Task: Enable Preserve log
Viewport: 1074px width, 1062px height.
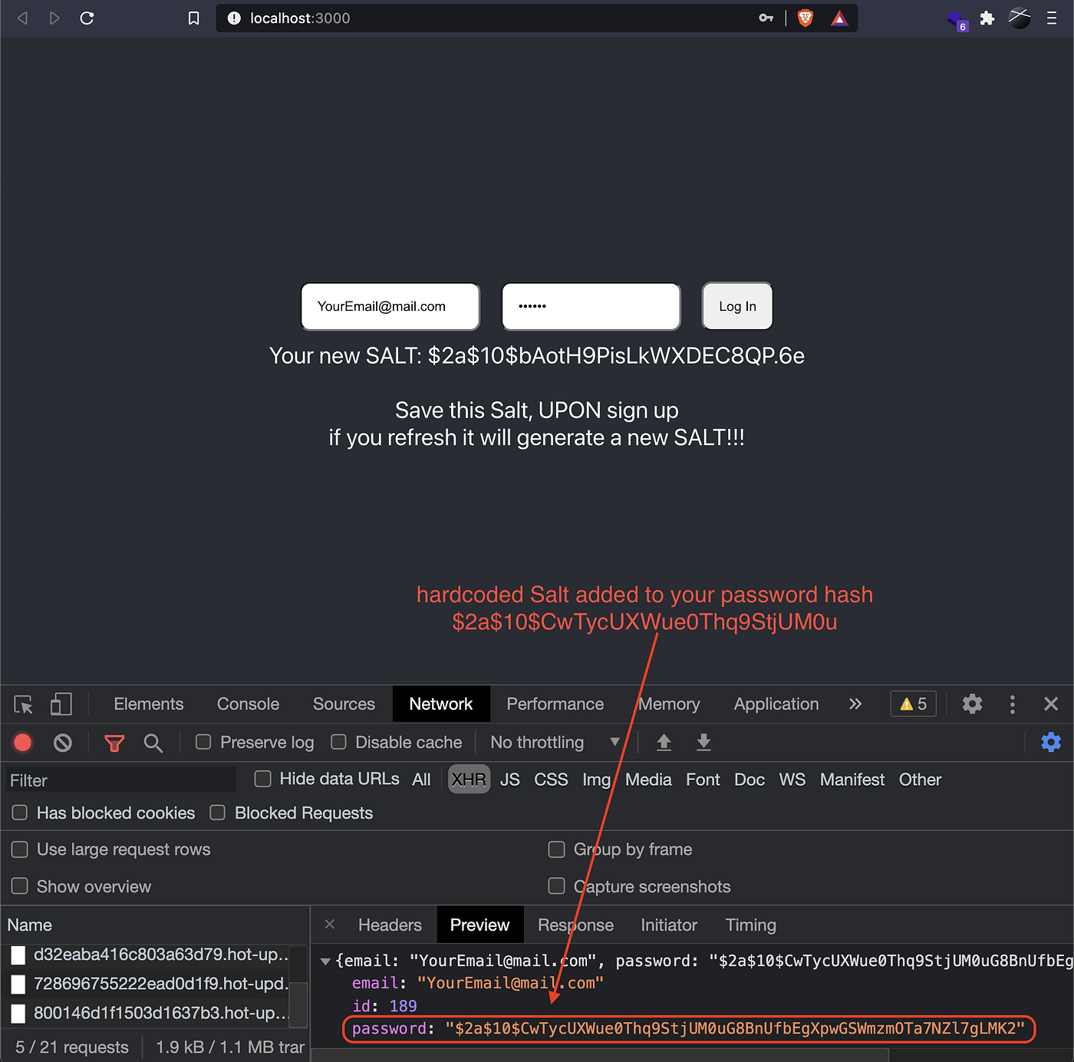Action: tap(203, 742)
